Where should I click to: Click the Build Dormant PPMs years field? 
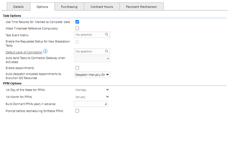91,104
